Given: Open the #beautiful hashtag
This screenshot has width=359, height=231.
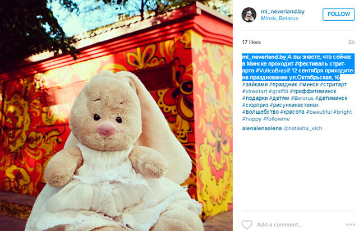Looking at the screenshot, I should [x=319, y=112].
